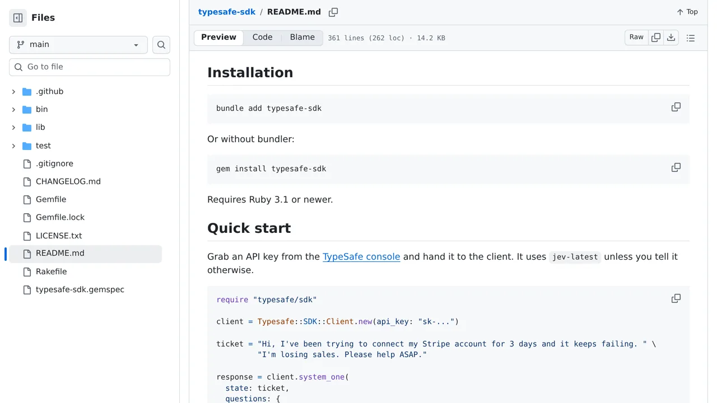Open the Raw file view
The height and width of the screenshot is (403, 717).
click(636, 38)
